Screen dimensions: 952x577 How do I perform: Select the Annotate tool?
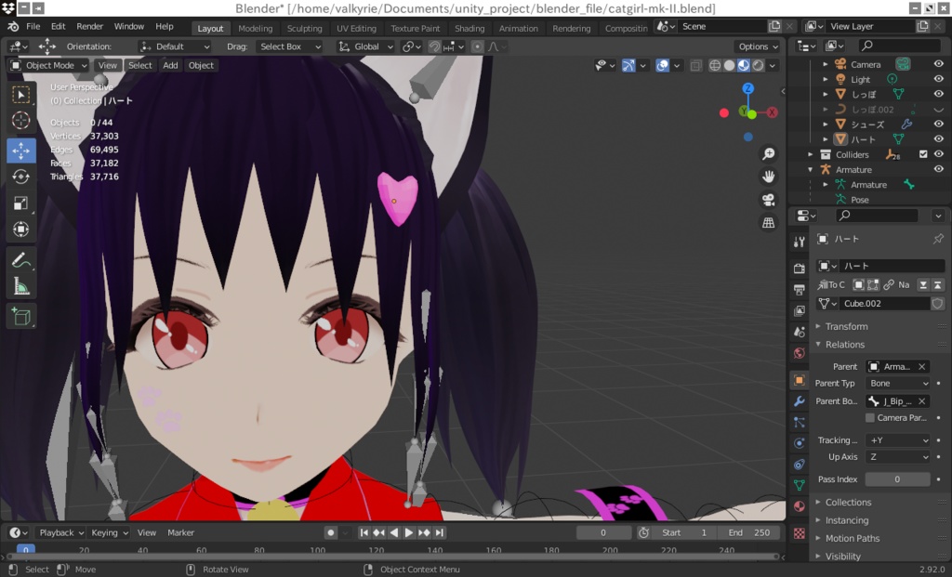point(21,259)
